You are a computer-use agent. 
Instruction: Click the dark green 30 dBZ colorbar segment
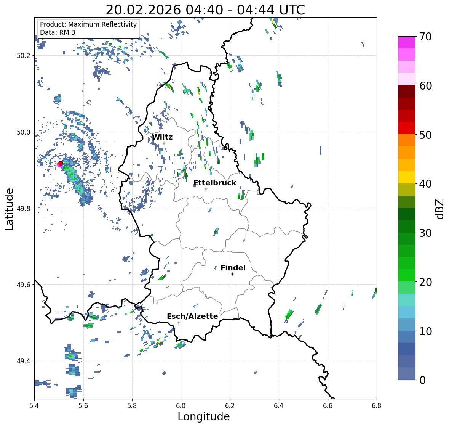tap(407, 226)
